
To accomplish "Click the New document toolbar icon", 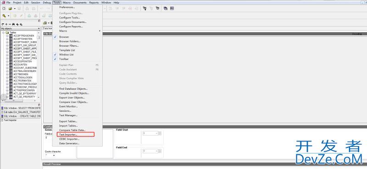I will point(4,9).
